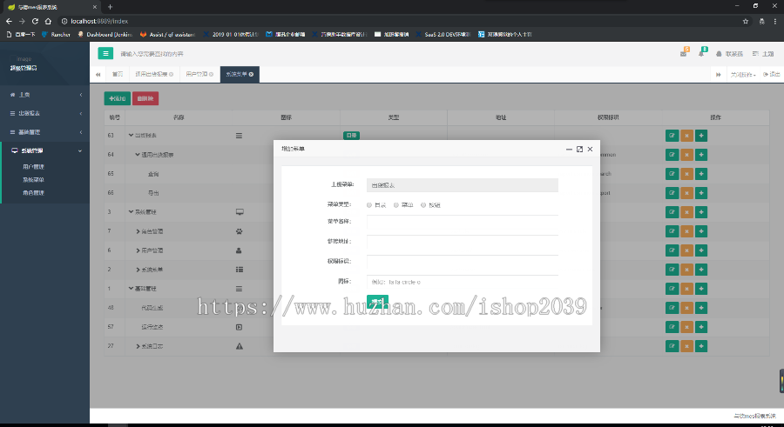Close the add-menu dialog
Screen dimensions: 784x427
[590, 150]
